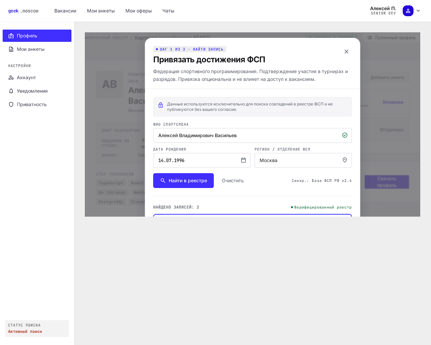Click the bell icon beside Уведомления
This screenshot has width=431, height=345.
click(11, 91)
